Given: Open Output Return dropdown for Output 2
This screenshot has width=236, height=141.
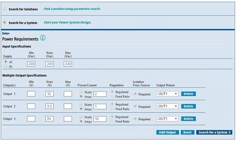Looking at the screenshot, I should coord(167,106).
